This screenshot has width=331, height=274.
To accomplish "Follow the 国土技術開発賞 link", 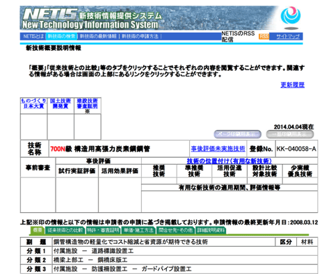I will coord(60,104).
